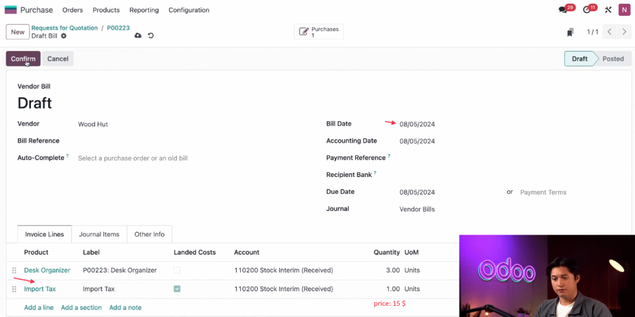
Task: Click the bookmark icon near pager
Action: point(571,32)
